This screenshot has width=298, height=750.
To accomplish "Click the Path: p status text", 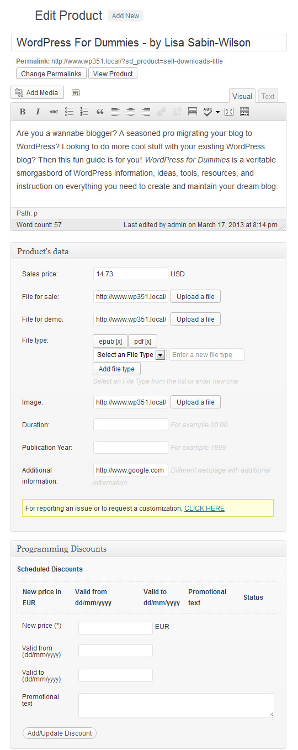I will [x=27, y=213].
